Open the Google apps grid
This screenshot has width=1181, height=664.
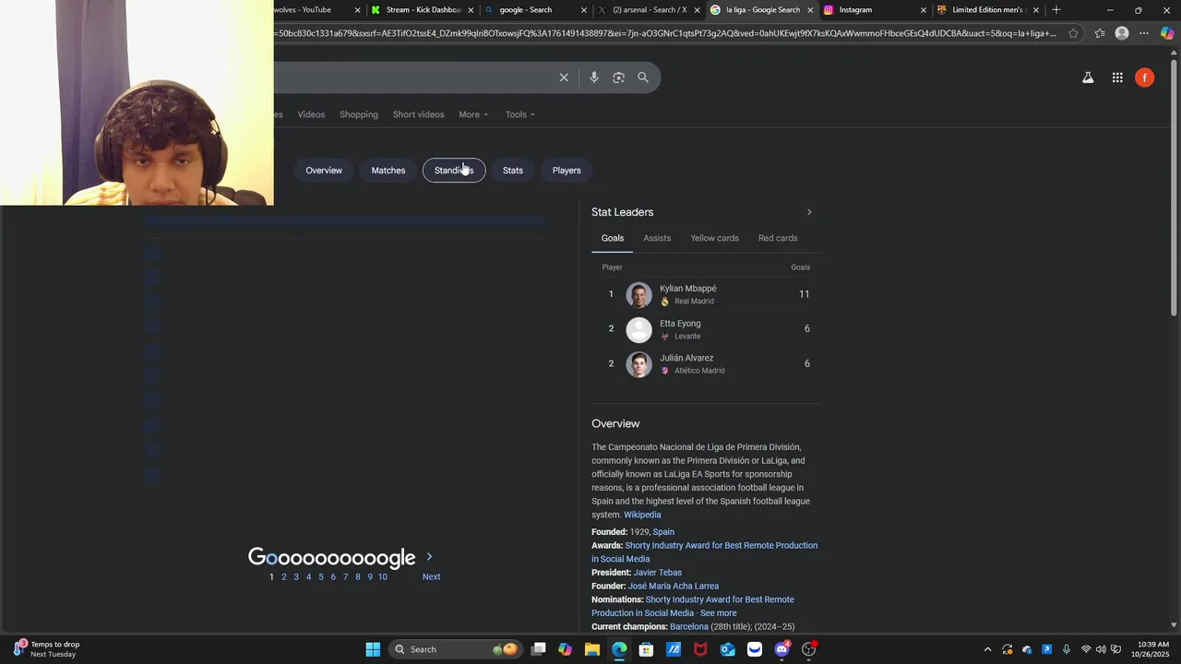coord(1117,77)
